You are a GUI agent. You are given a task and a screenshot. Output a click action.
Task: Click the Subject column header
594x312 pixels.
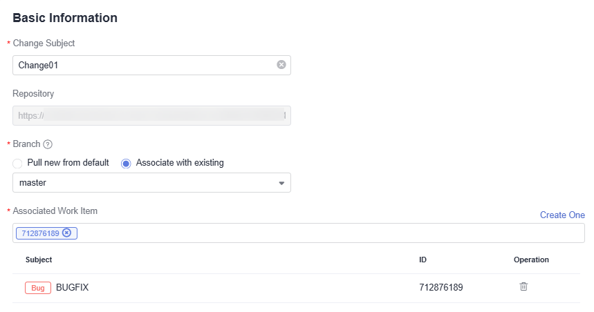click(x=39, y=260)
